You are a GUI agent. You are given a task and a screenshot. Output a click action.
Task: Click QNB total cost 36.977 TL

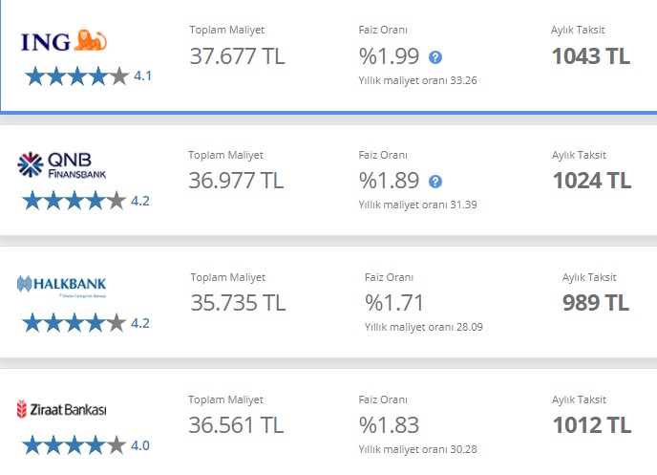(236, 181)
